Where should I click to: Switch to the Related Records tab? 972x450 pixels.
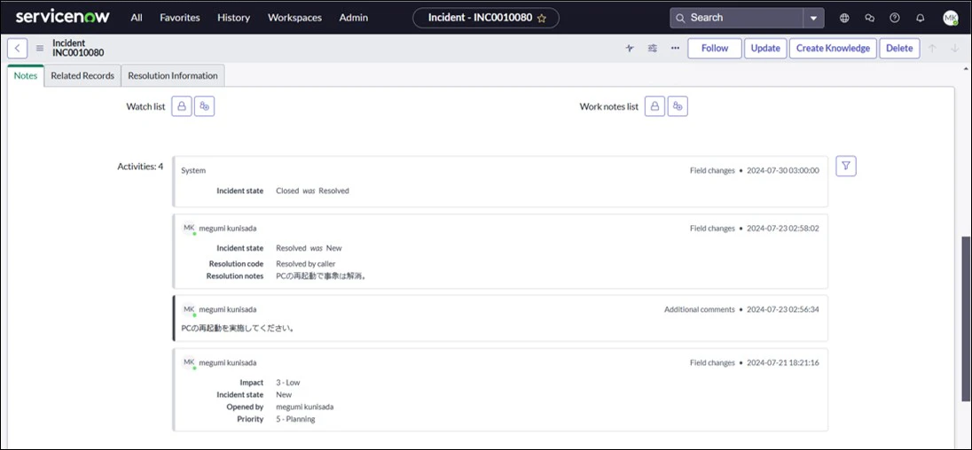[82, 75]
